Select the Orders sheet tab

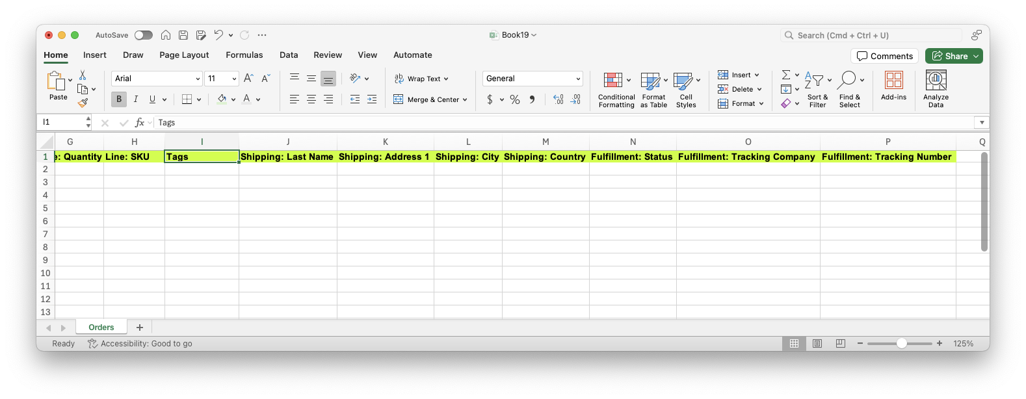point(101,328)
